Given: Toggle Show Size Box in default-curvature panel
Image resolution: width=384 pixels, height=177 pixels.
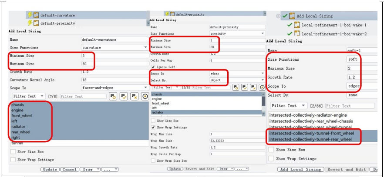Looking at the screenshot, I should 13,151.
